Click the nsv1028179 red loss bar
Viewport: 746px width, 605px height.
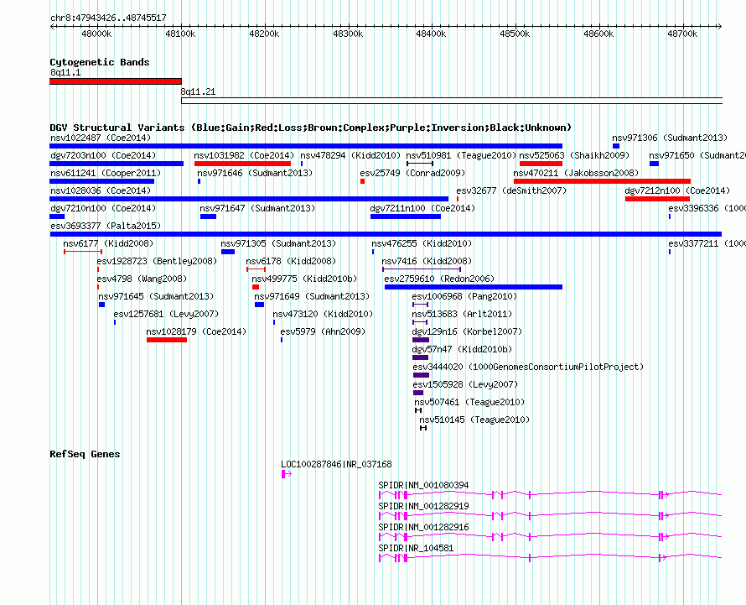coord(167,340)
